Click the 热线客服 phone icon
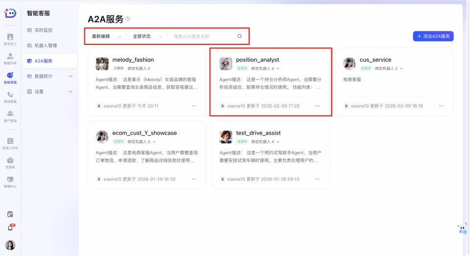 coord(10,96)
